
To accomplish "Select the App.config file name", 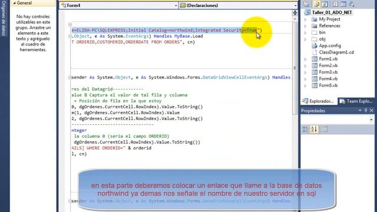I will [x=330, y=46].
